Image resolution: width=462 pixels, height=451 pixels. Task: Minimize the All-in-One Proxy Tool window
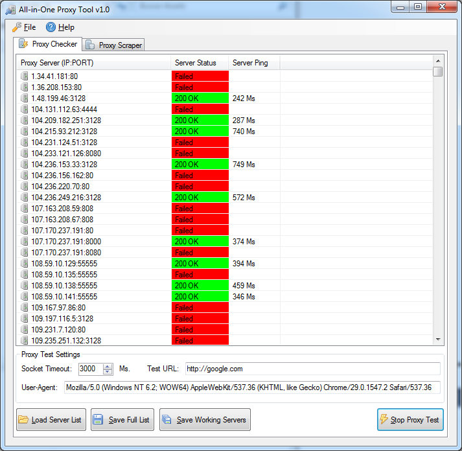400,6
